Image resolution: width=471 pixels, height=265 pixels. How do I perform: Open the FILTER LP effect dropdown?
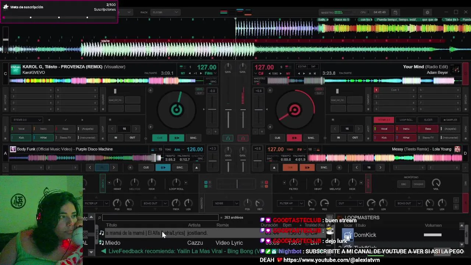tap(96, 203)
